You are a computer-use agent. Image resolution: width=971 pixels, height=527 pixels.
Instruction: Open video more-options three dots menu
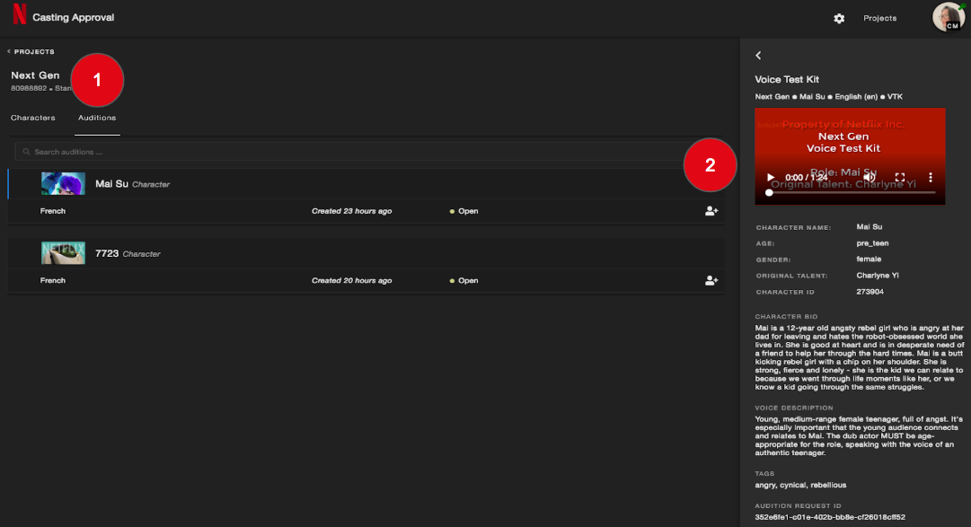coord(930,178)
